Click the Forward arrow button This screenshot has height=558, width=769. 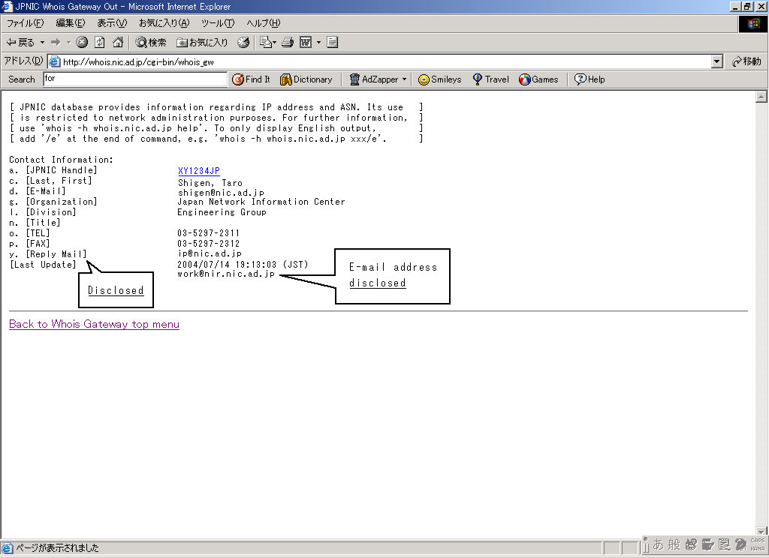pyautogui.click(x=56, y=43)
